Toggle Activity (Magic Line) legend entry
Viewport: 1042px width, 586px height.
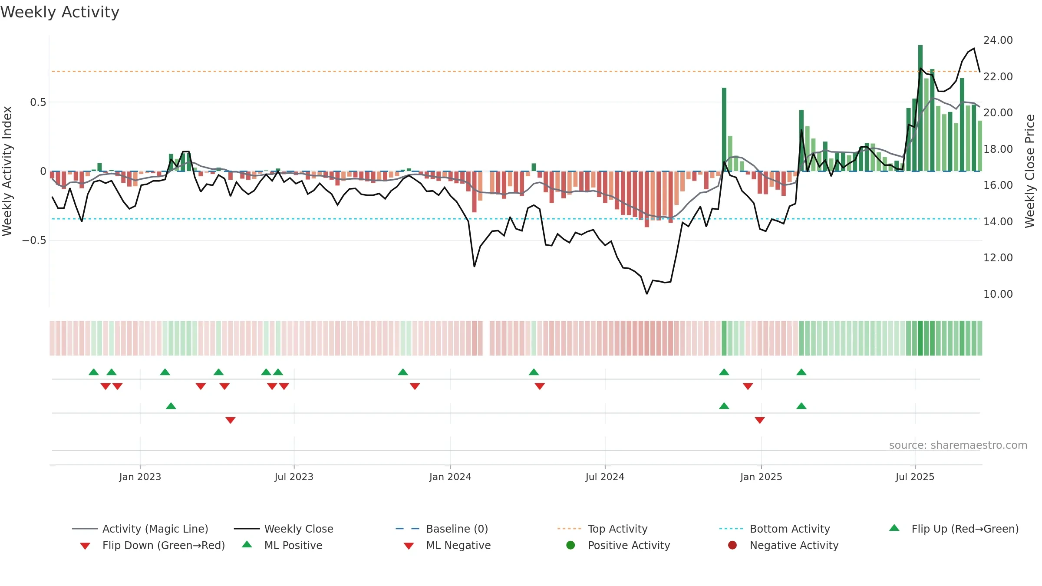140,529
